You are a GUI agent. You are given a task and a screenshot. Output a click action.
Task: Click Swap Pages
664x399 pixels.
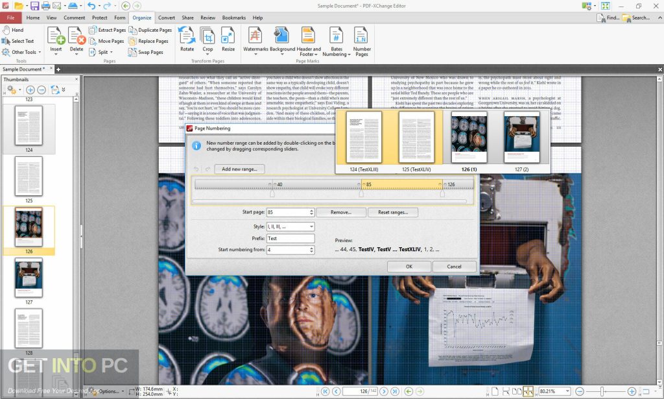pyautogui.click(x=146, y=52)
